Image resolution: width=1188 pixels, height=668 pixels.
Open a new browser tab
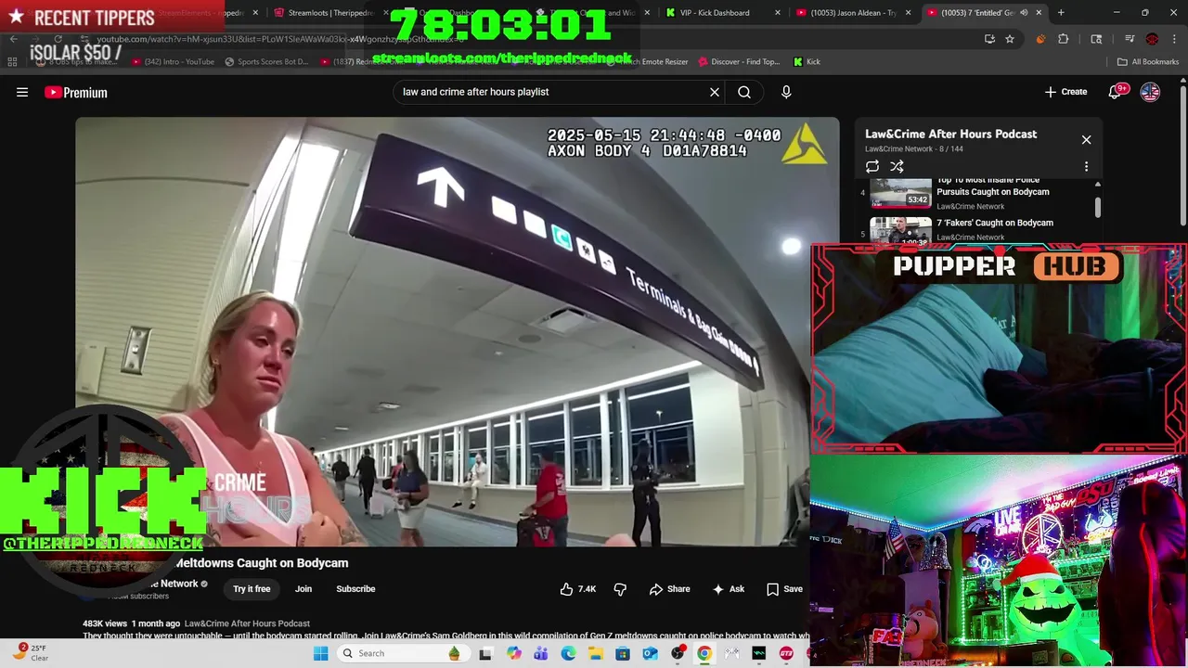(1061, 13)
